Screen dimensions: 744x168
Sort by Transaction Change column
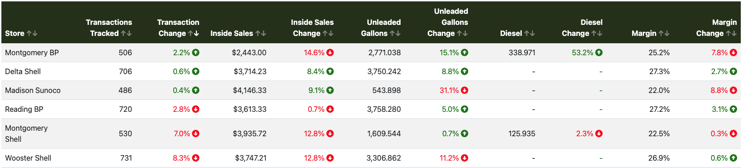[194, 34]
